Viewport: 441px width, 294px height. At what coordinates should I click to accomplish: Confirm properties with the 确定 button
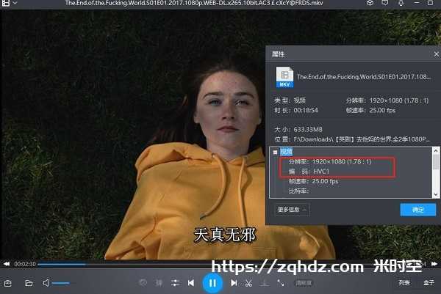(x=418, y=210)
